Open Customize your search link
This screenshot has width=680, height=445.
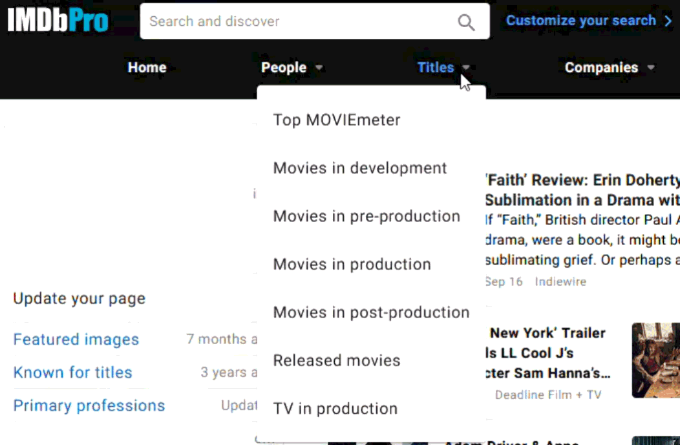click(x=580, y=21)
